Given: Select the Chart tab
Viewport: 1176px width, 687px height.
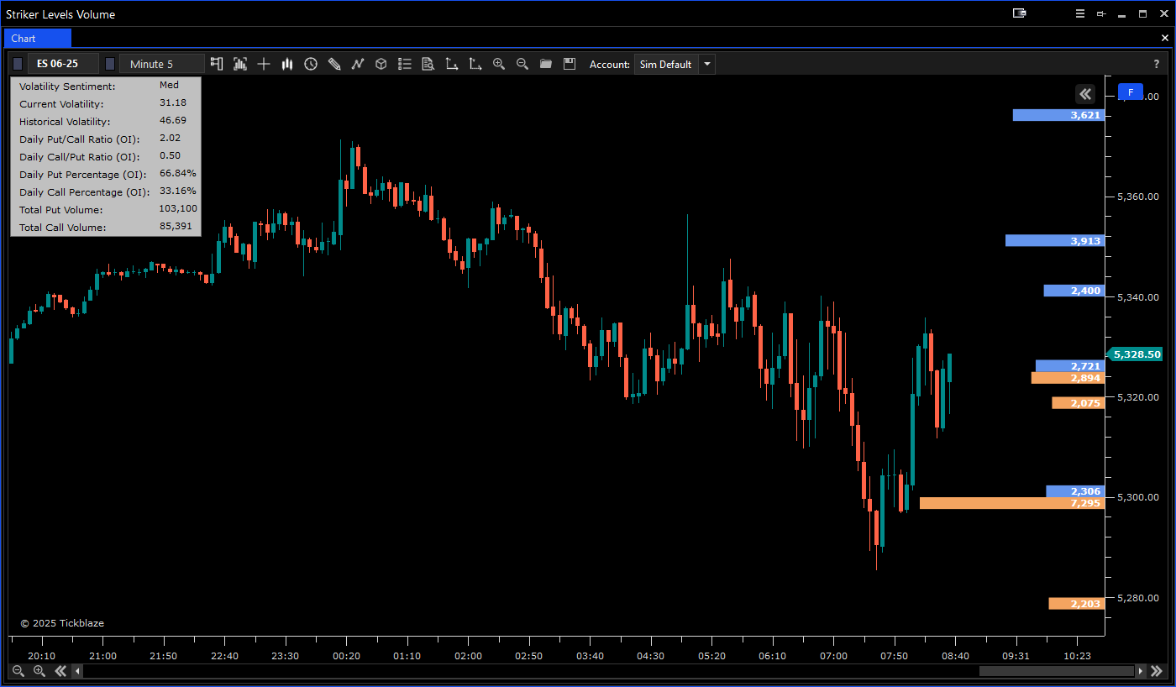Looking at the screenshot, I should (x=38, y=38).
